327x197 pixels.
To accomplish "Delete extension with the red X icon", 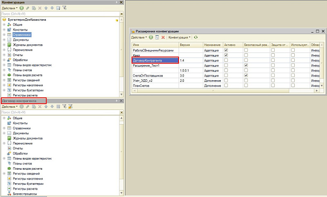I will click(163, 37).
